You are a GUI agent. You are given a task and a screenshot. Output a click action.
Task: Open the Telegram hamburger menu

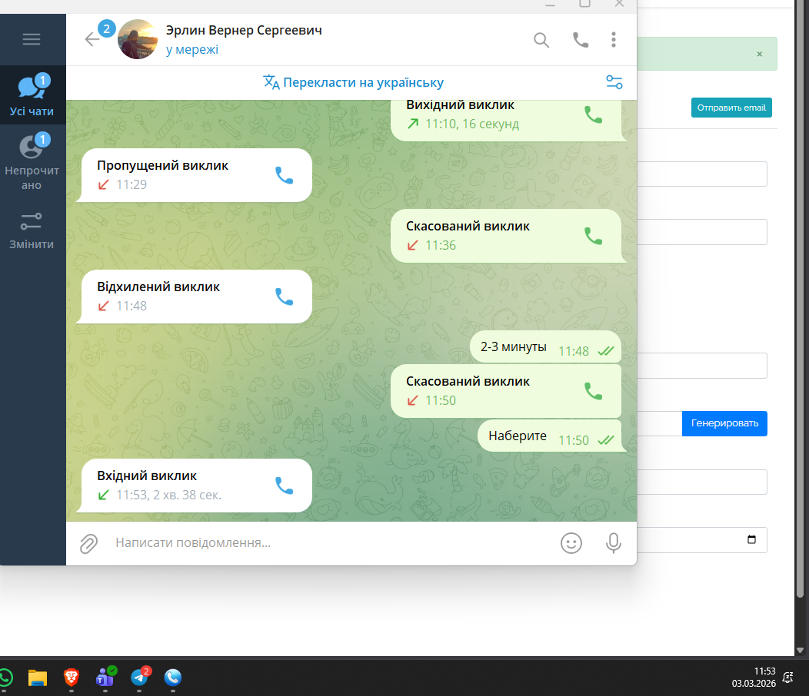pos(32,39)
